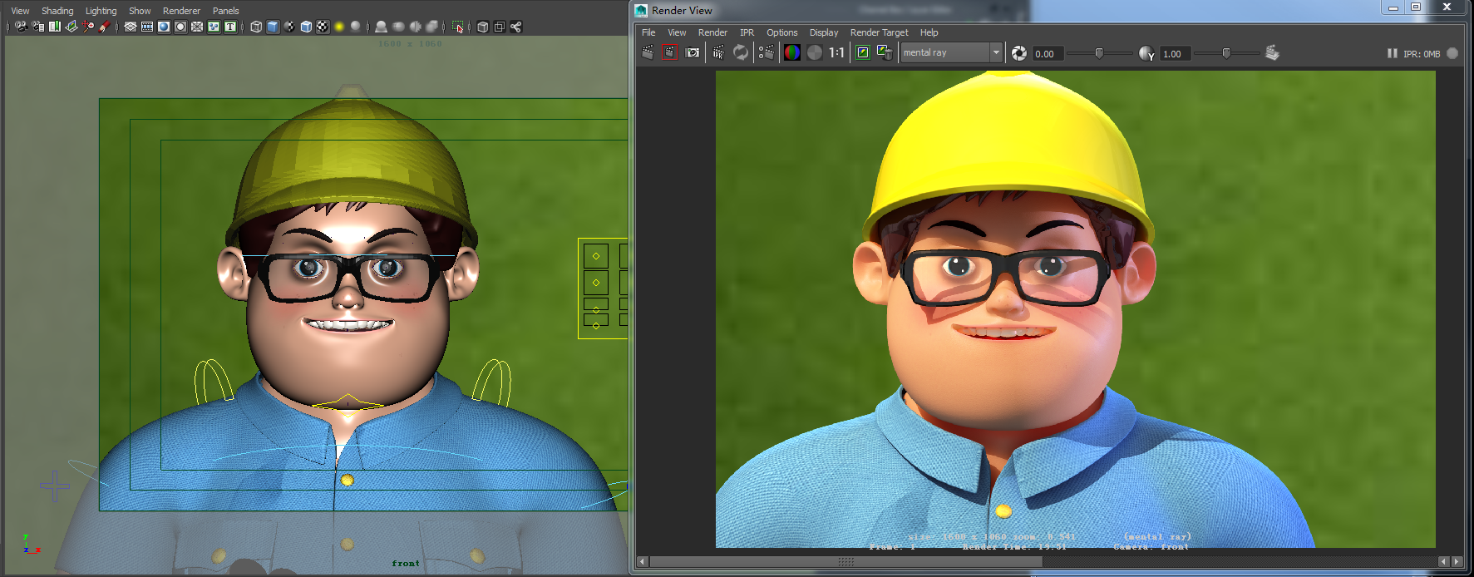Open the Render menu in Render View

(712, 32)
